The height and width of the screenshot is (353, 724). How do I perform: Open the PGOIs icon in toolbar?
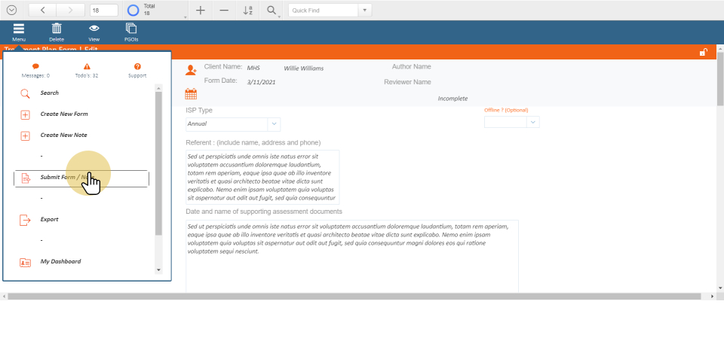coord(131,29)
